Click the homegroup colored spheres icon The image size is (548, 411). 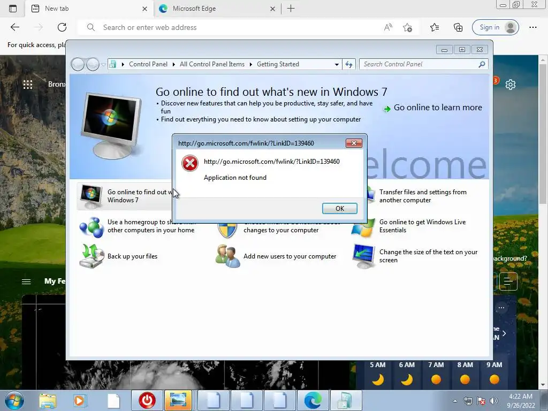92,227
